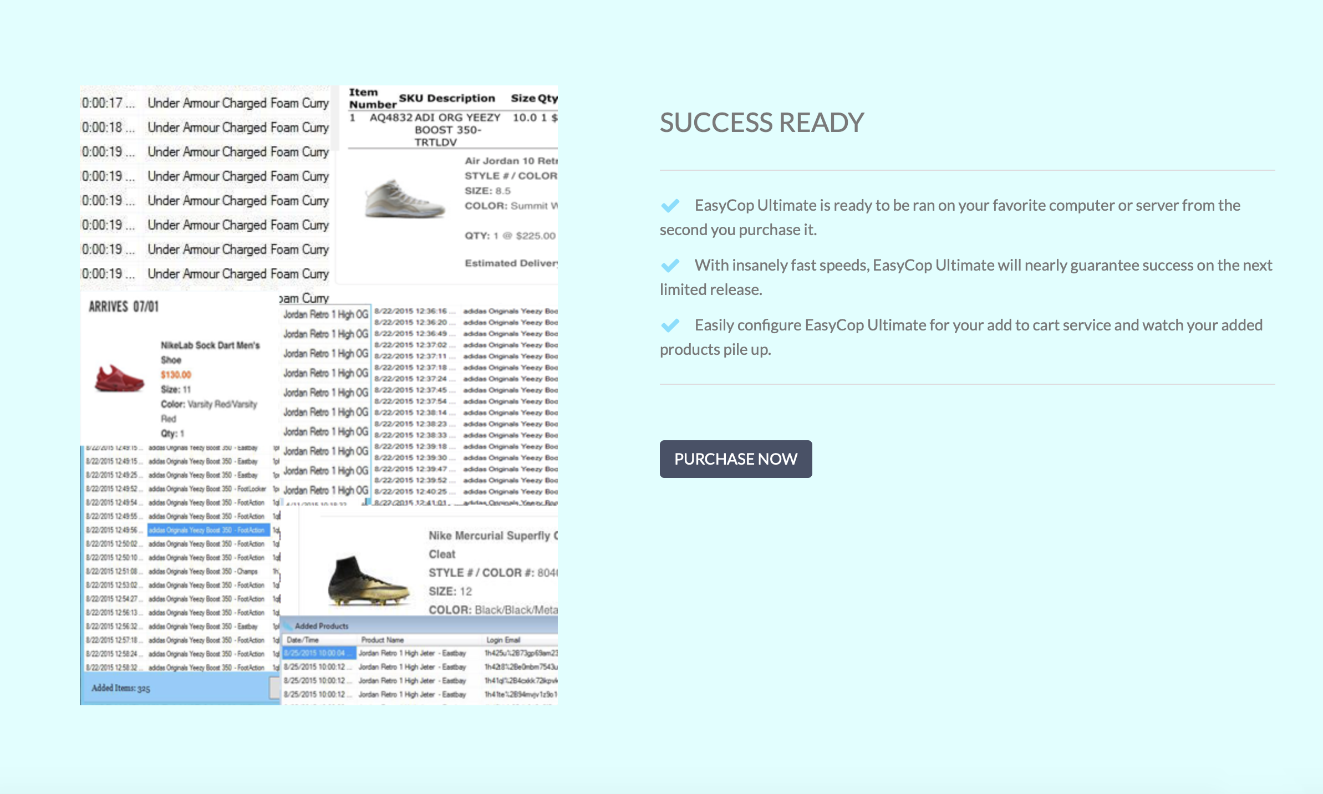Click the Login Email column header
Image resolution: width=1323 pixels, height=794 pixels.
point(503,640)
